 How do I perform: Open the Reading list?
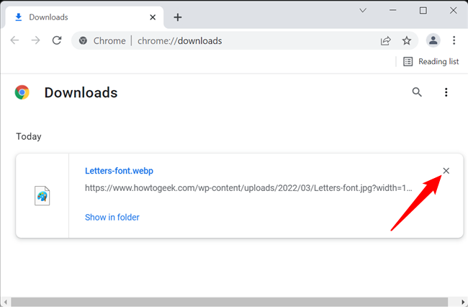coord(431,61)
